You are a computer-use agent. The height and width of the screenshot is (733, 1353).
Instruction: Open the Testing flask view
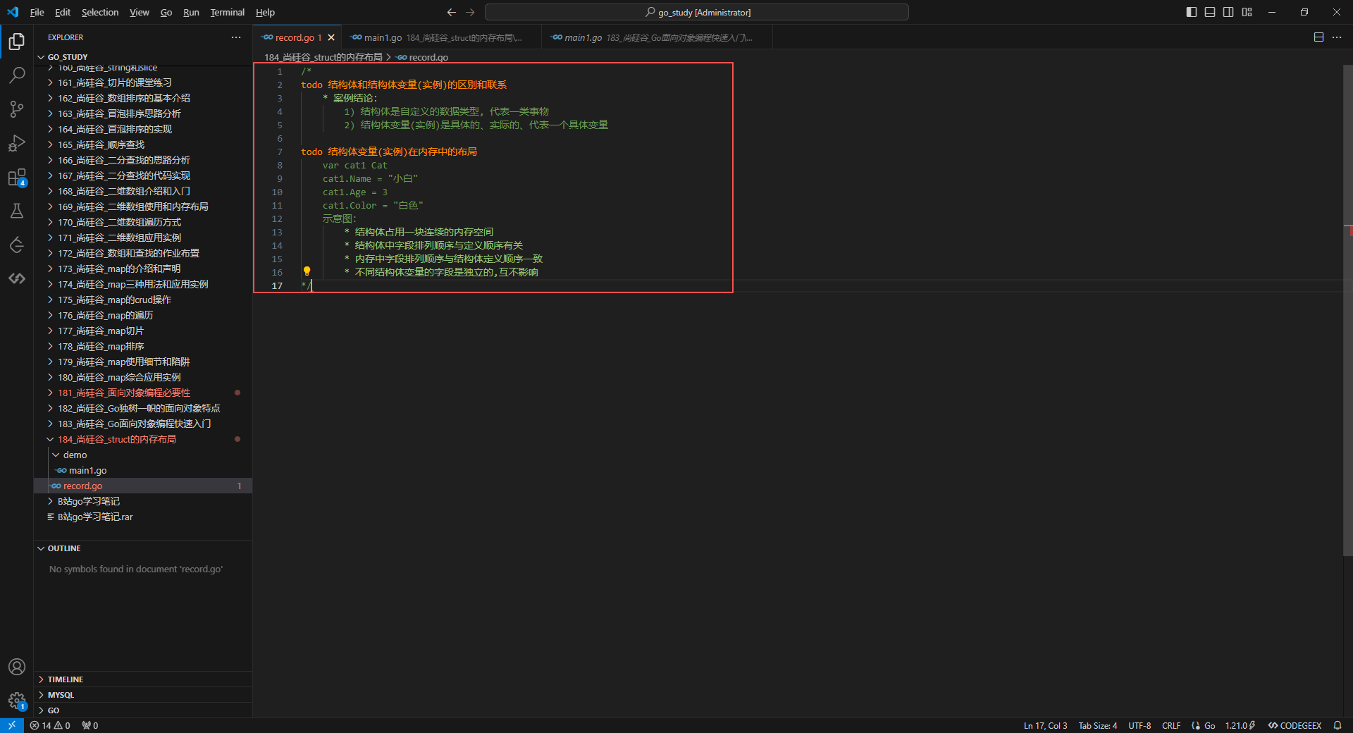click(x=17, y=211)
